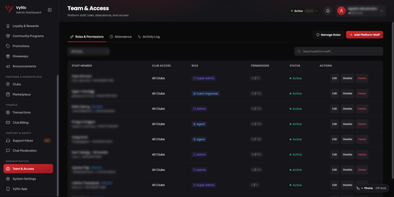394x197 pixels.
Task: Click the Community Programs heart icon
Action: [8, 36]
